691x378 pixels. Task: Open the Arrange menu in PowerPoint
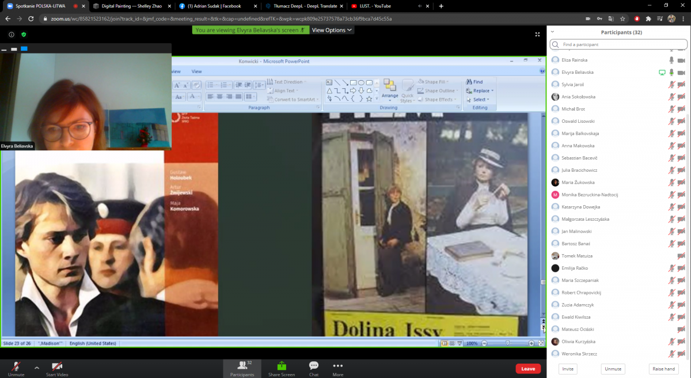tap(390, 89)
